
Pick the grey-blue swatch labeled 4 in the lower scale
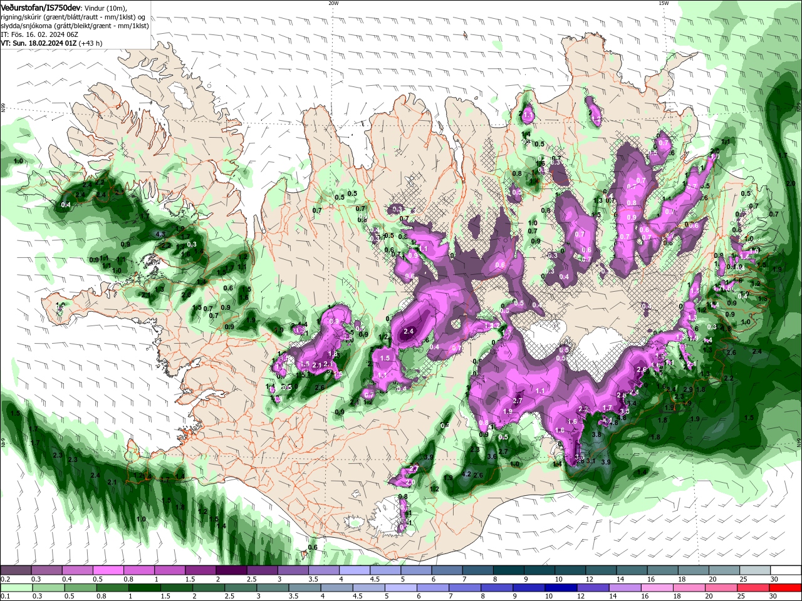point(337,588)
